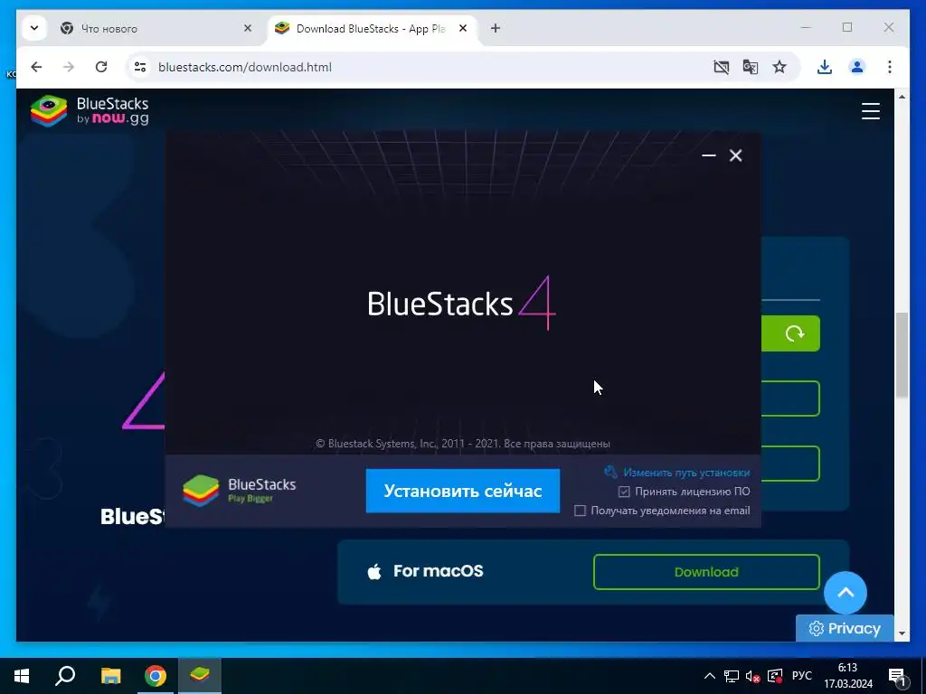Enable Получать уведомления на email checkbox

click(580, 511)
